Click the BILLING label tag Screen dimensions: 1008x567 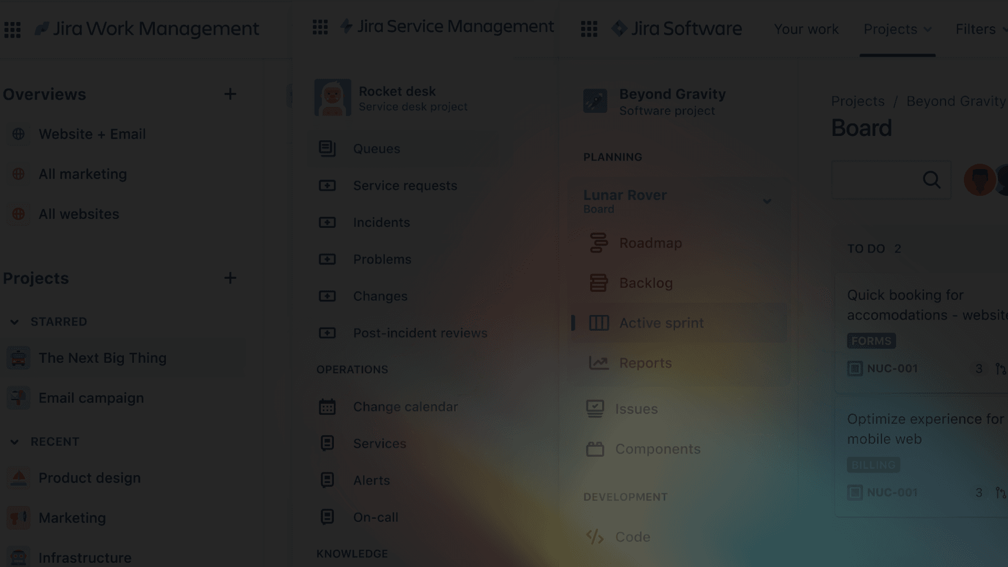874,465
